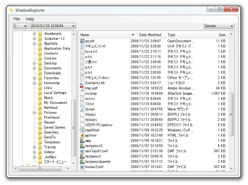Open the File menu
The width and height of the screenshot is (248, 185).
coord(17,19)
